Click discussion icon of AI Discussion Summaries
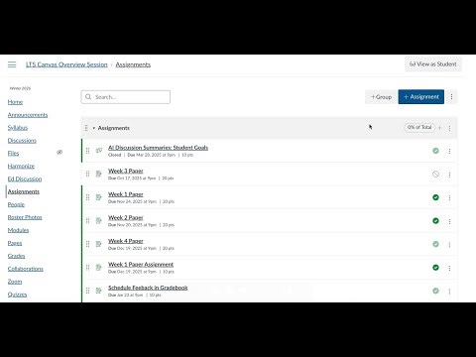The height and width of the screenshot is (357, 476). tap(99, 151)
